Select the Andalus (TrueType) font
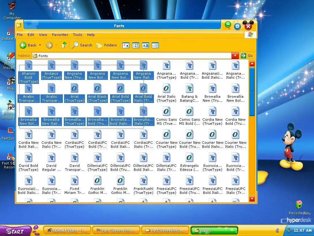The height and width of the screenshot is (236, 314). point(52,70)
